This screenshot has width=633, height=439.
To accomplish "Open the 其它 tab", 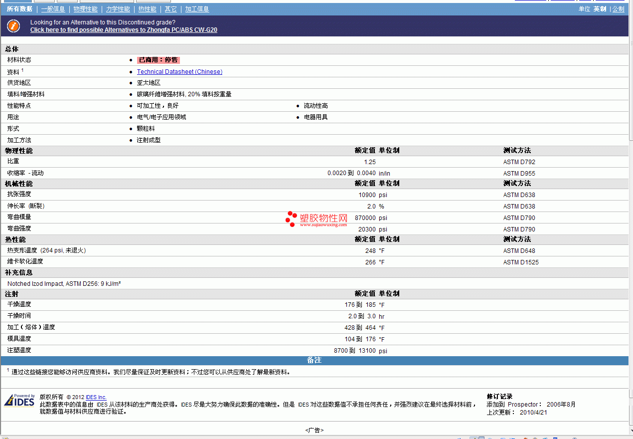I will click(170, 9).
